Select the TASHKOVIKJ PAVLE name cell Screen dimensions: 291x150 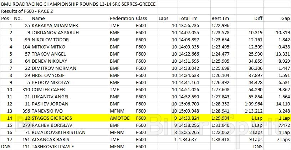coord(52,146)
